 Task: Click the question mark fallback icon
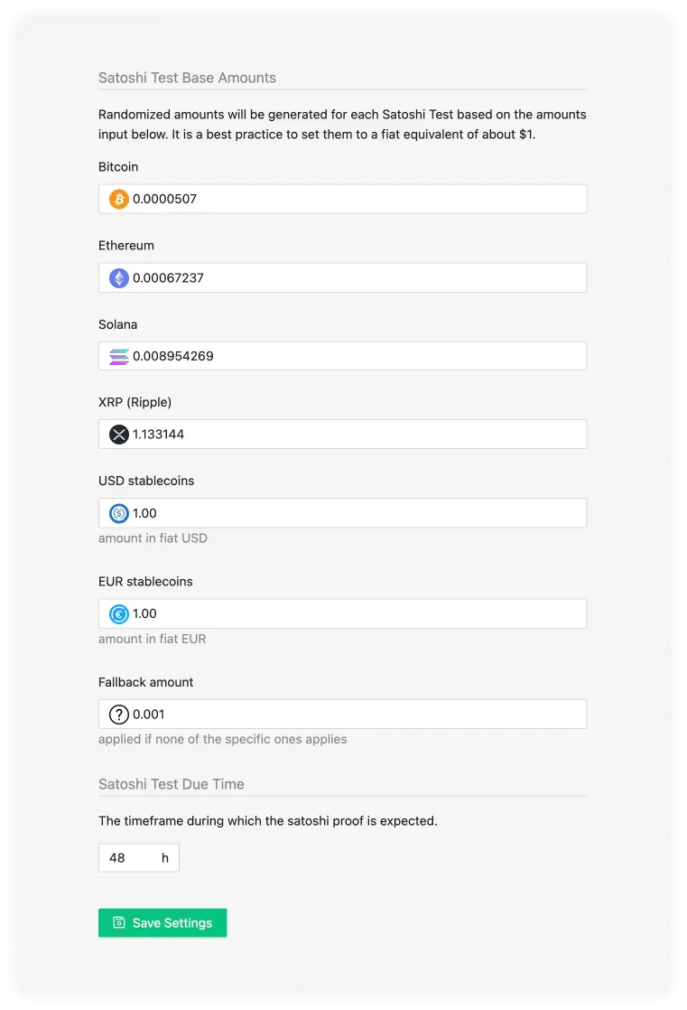click(118, 714)
